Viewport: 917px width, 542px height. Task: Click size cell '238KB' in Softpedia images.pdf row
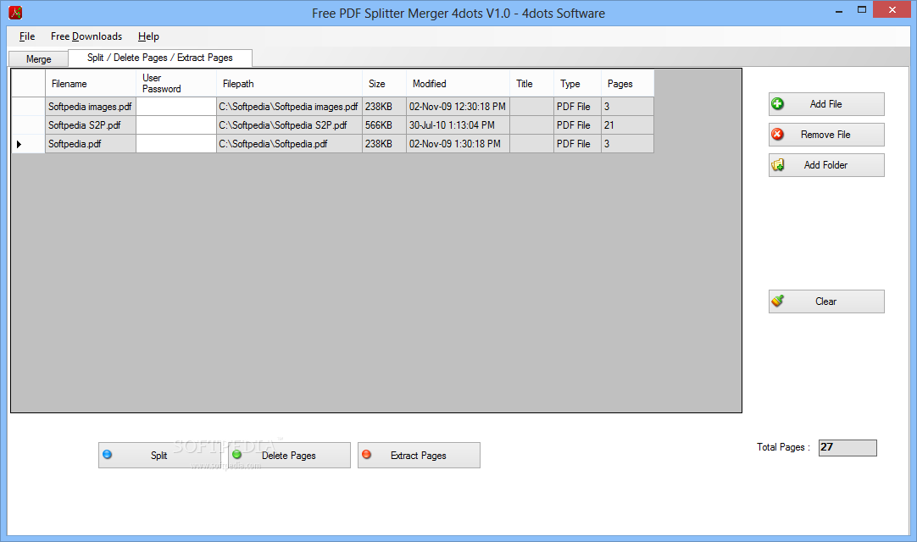coord(384,107)
